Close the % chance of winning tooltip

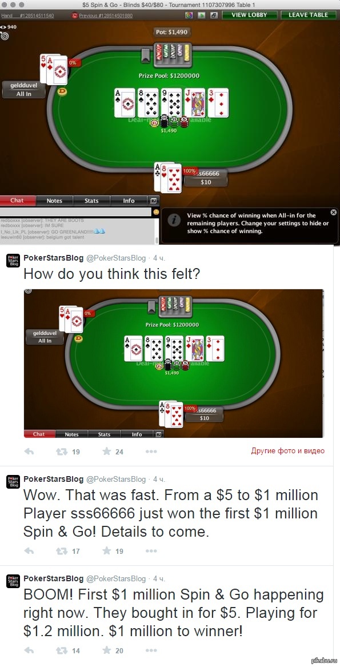click(334, 212)
